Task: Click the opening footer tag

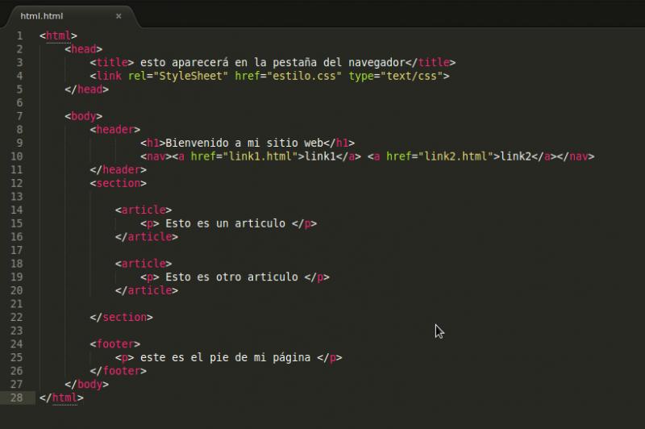Action: point(115,344)
